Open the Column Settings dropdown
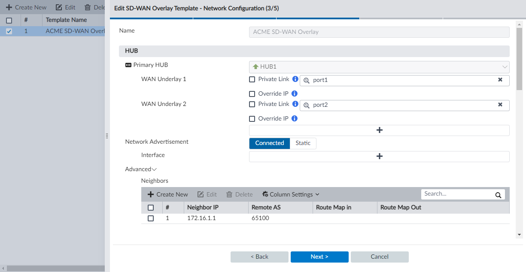The height and width of the screenshot is (272, 526). 290,194
